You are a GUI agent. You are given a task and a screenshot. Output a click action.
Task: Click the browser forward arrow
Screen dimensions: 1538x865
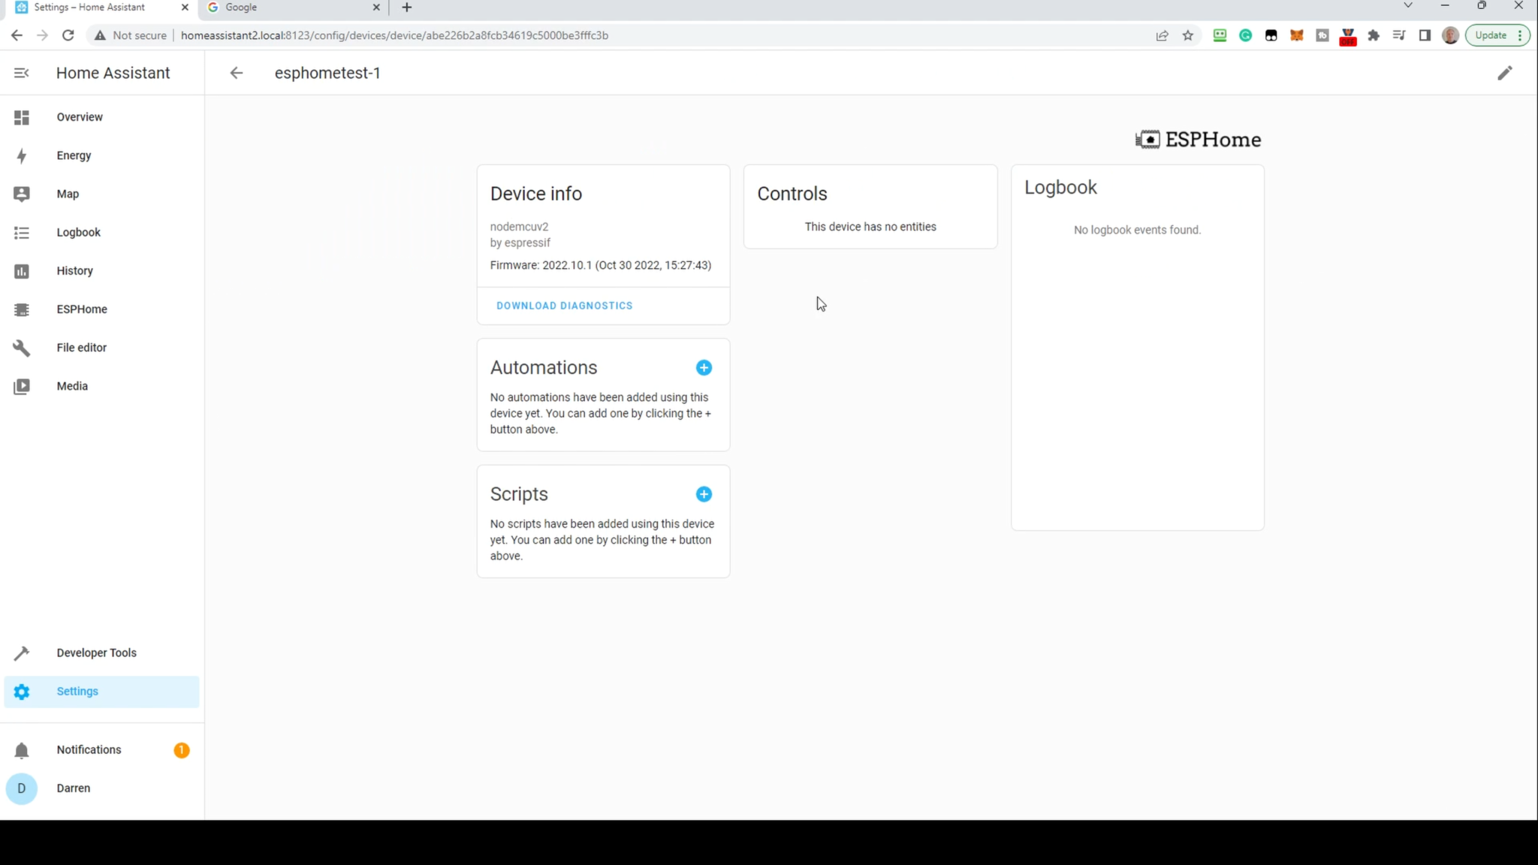(42, 35)
